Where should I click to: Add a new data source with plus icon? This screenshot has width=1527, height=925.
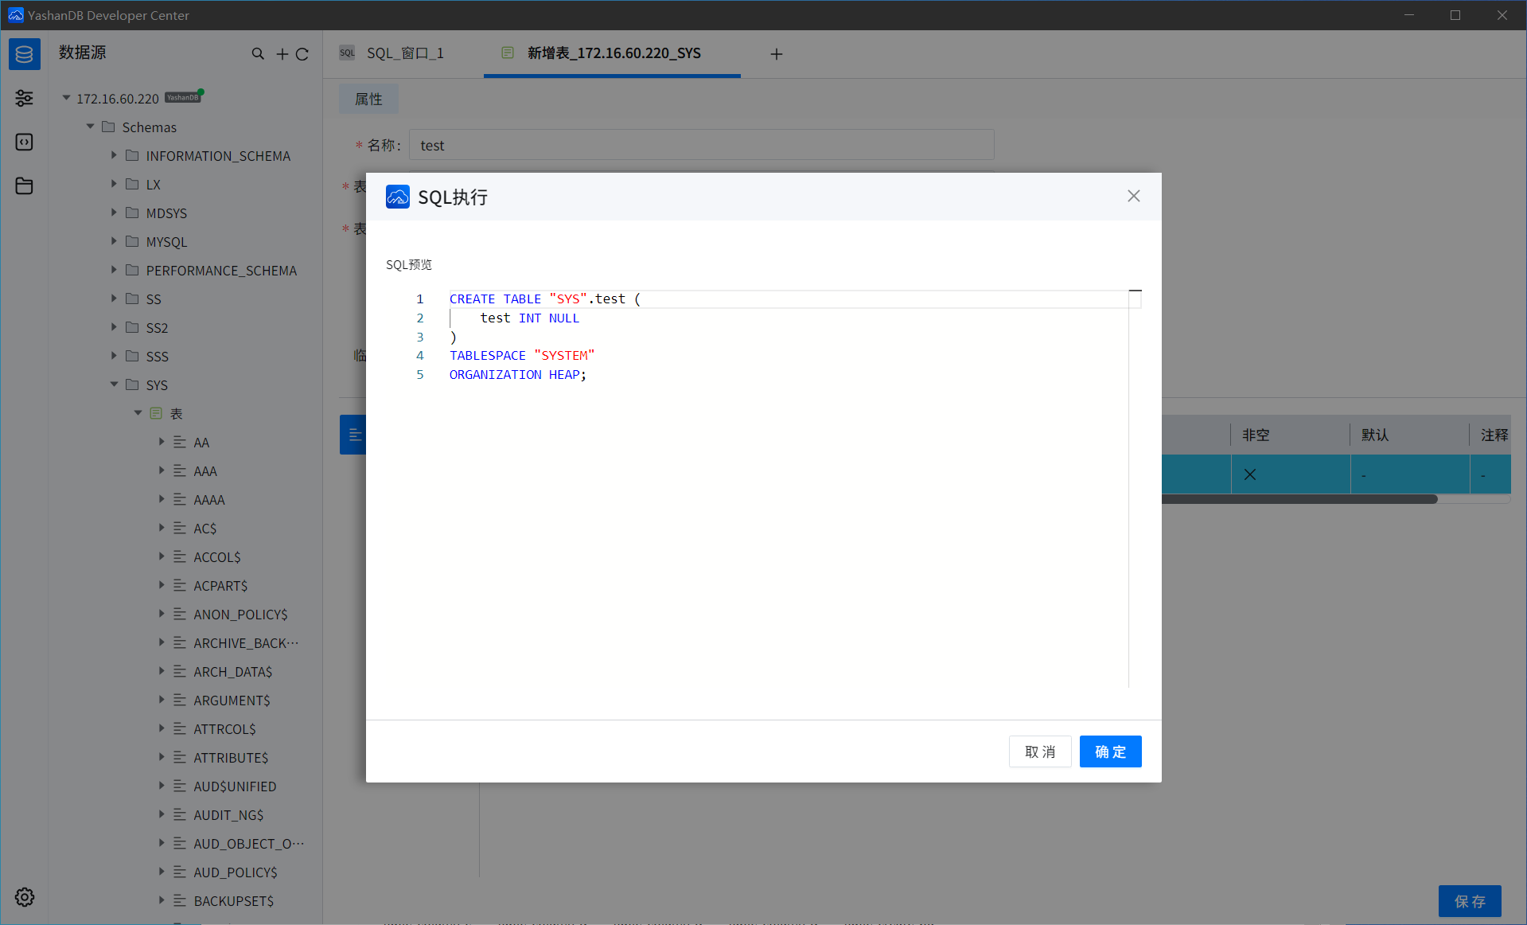coord(282,53)
